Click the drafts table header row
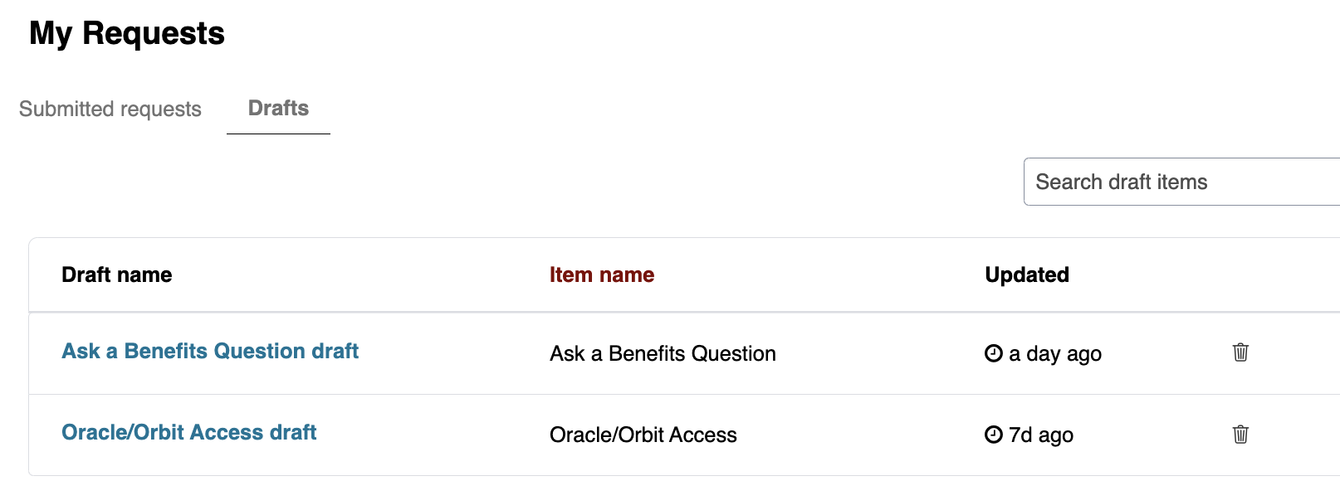The image size is (1340, 481). [789, 275]
